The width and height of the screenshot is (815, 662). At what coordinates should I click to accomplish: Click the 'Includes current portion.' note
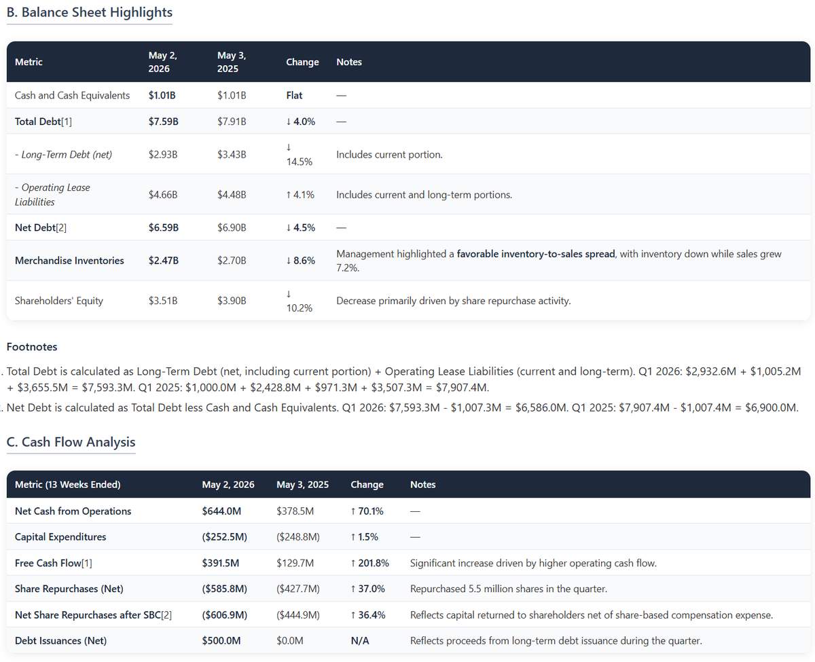(x=389, y=154)
